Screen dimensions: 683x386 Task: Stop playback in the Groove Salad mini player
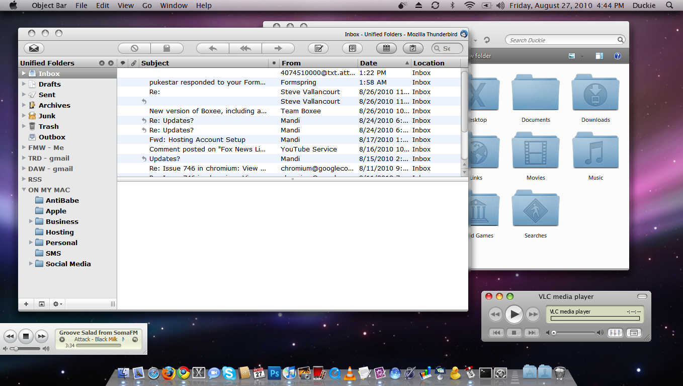pos(27,336)
